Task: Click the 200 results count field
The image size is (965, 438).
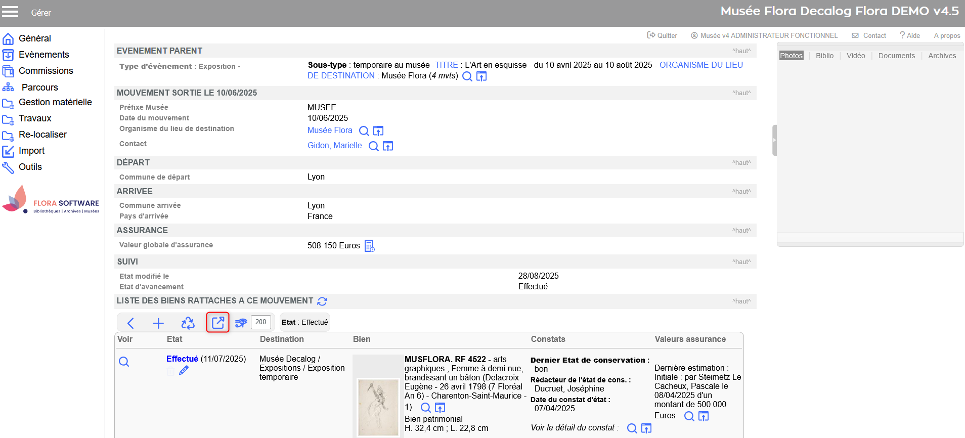Action: coord(261,322)
